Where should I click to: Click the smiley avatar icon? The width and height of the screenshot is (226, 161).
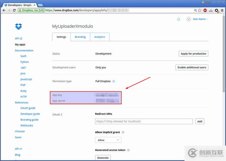click(x=188, y=19)
